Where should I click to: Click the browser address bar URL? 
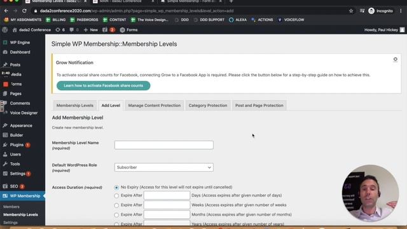click(x=137, y=11)
